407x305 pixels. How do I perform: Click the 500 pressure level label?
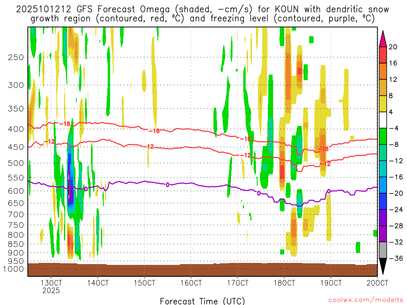[16, 163]
